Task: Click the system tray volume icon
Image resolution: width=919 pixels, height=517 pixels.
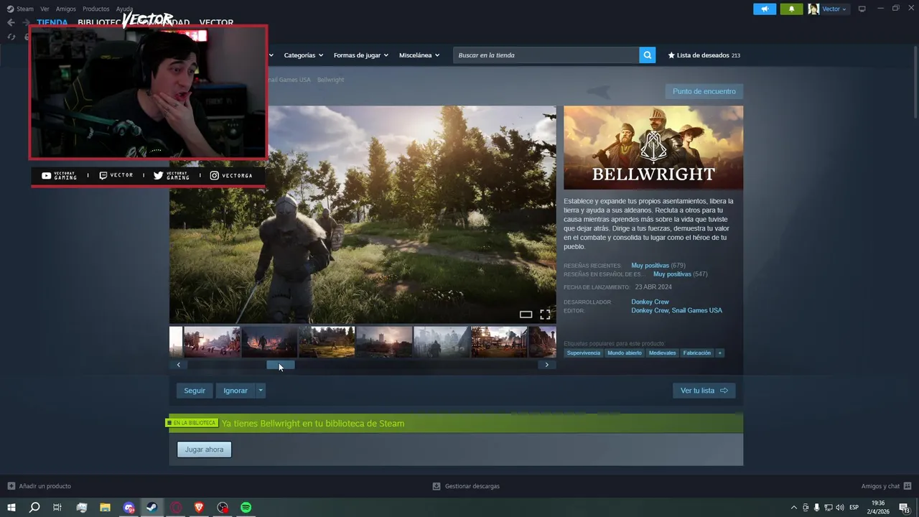Action: click(x=839, y=508)
